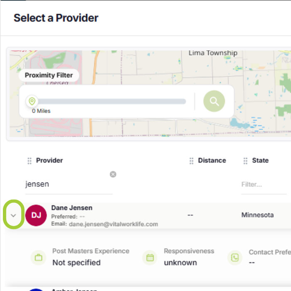Image resolution: width=291 pixels, height=291 pixels.
Task: Collapse the Dane Jensen row chevron
Action: [x=13, y=215]
